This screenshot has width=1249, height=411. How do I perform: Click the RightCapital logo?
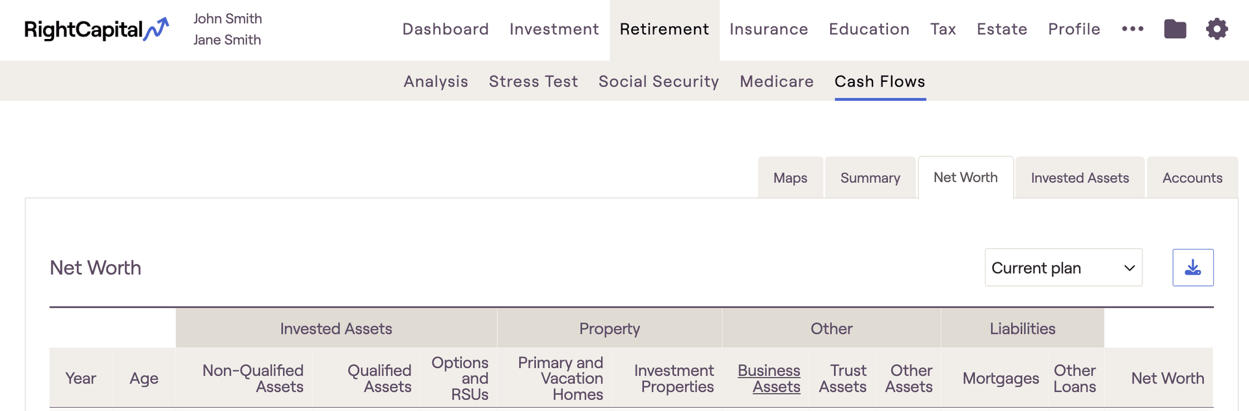(96, 29)
